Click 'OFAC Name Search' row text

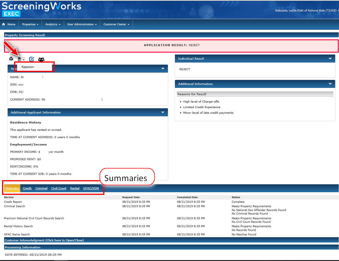coord(17,235)
